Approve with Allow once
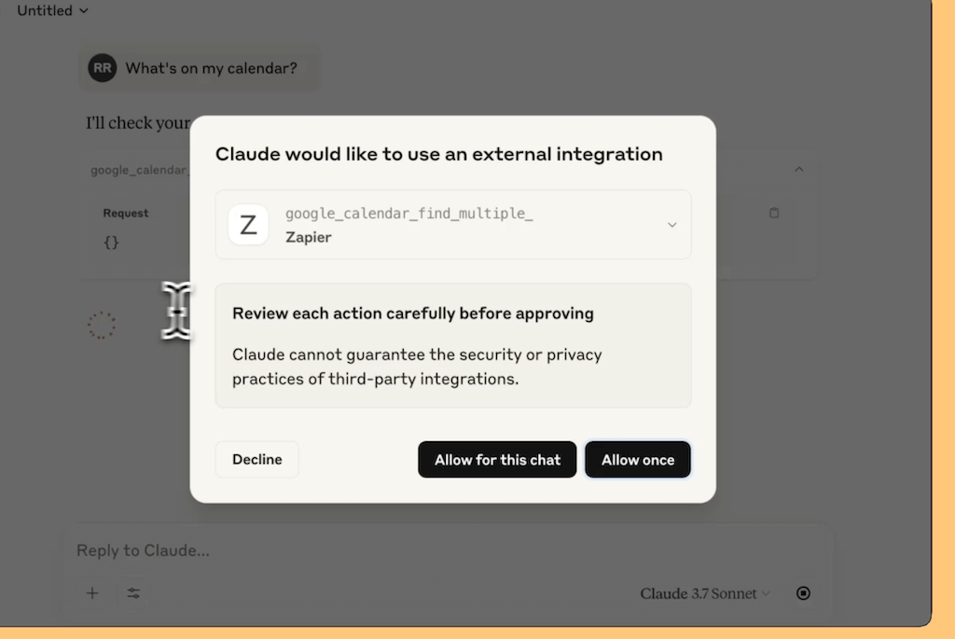This screenshot has width=955, height=639. coord(638,459)
